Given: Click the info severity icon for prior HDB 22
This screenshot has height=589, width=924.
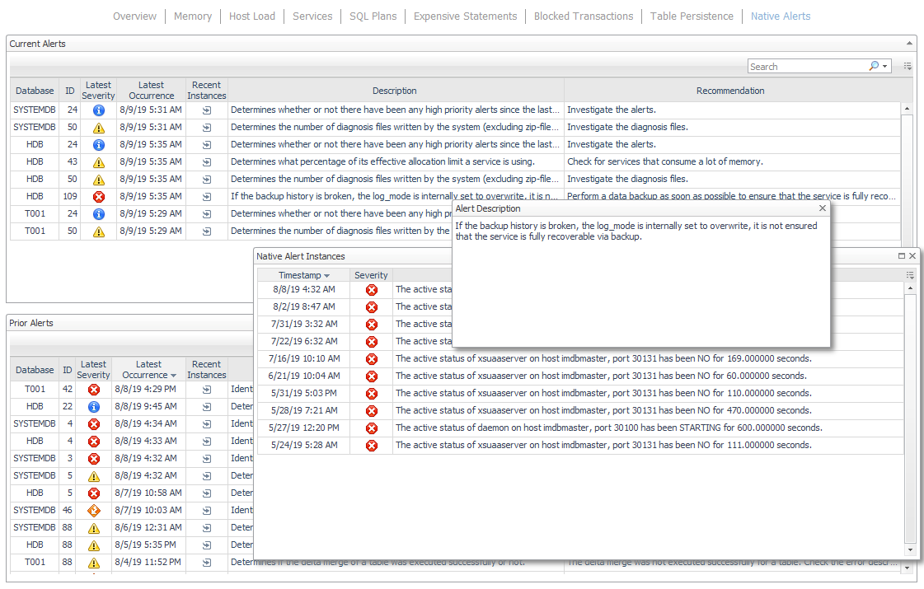Looking at the screenshot, I should pos(93,407).
